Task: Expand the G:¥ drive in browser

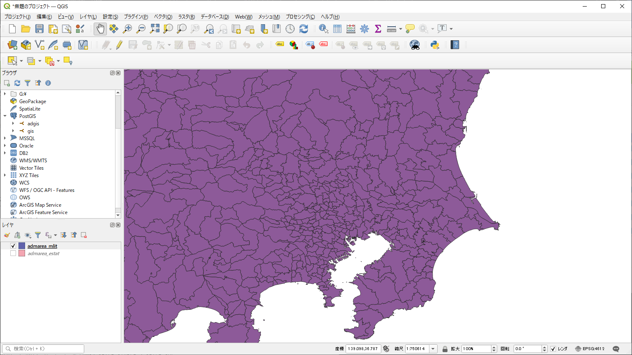Action: [5, 94]
